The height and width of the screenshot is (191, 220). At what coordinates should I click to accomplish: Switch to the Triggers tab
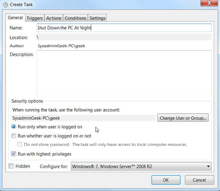coord(35,18)
